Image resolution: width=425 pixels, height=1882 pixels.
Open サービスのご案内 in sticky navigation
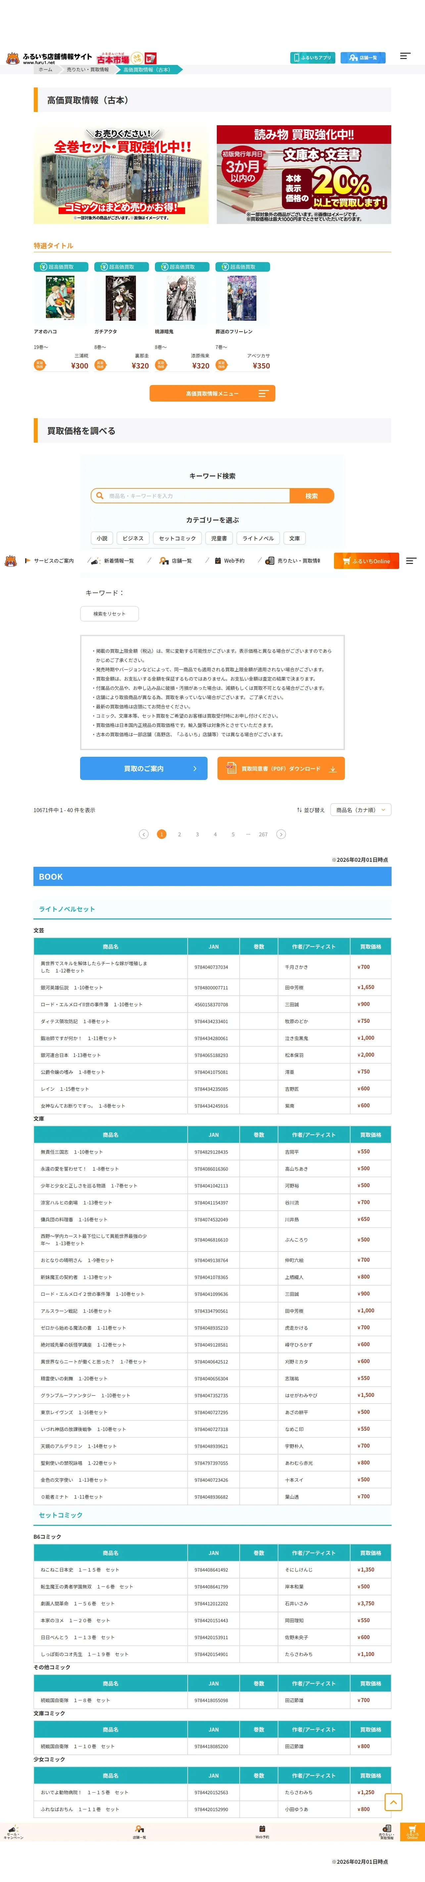coord(49,561)
